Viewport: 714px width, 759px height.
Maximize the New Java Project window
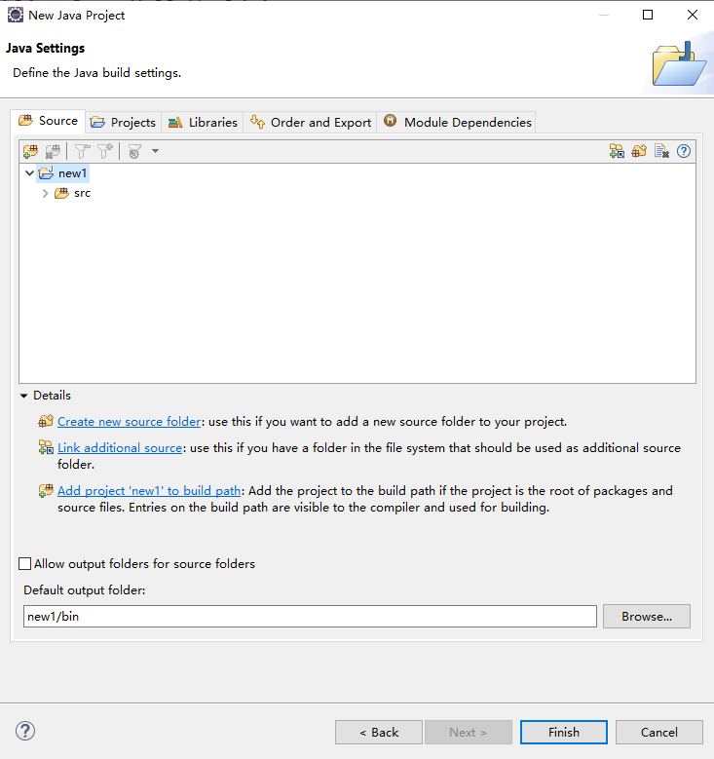[x=647, y=15]
